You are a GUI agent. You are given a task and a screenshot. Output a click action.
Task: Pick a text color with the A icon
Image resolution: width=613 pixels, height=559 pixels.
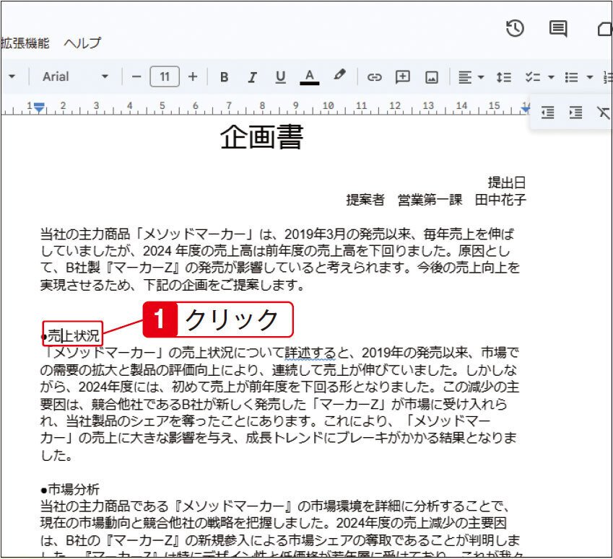click(x=308, y=76)
